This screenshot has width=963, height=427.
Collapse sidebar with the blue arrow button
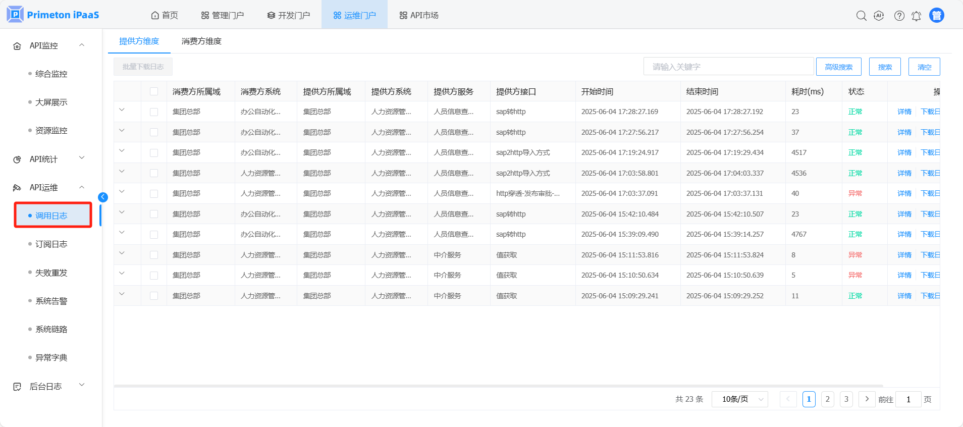[103, 197]
